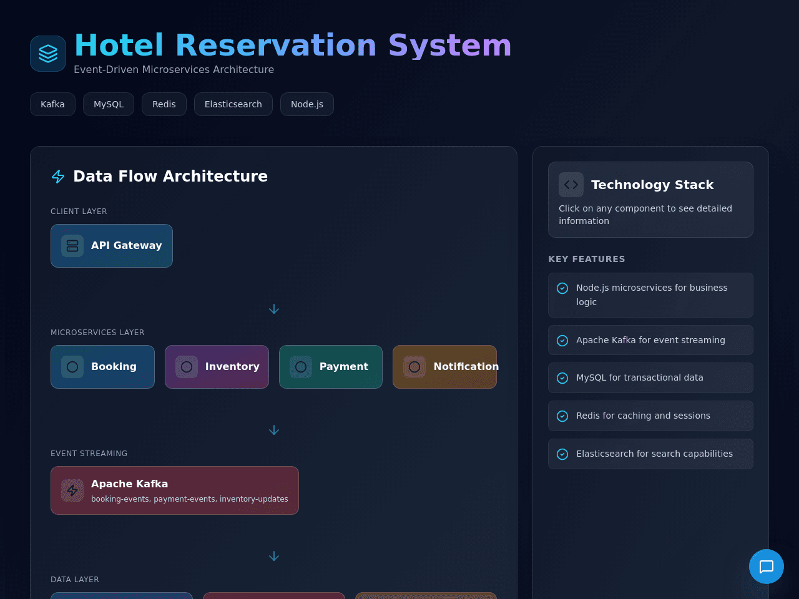Image resolution: width=799 pixels, height=599 pixels.
Task: Click the down arrow below Client Layer
Action: pyautogui.click(x=274, y=309)
